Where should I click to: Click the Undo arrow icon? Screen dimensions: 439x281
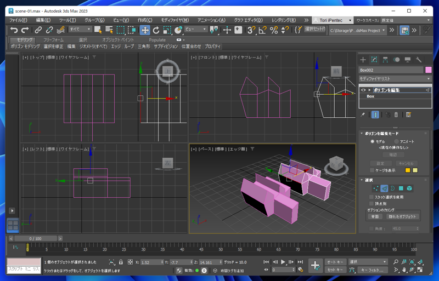point(14,30)
